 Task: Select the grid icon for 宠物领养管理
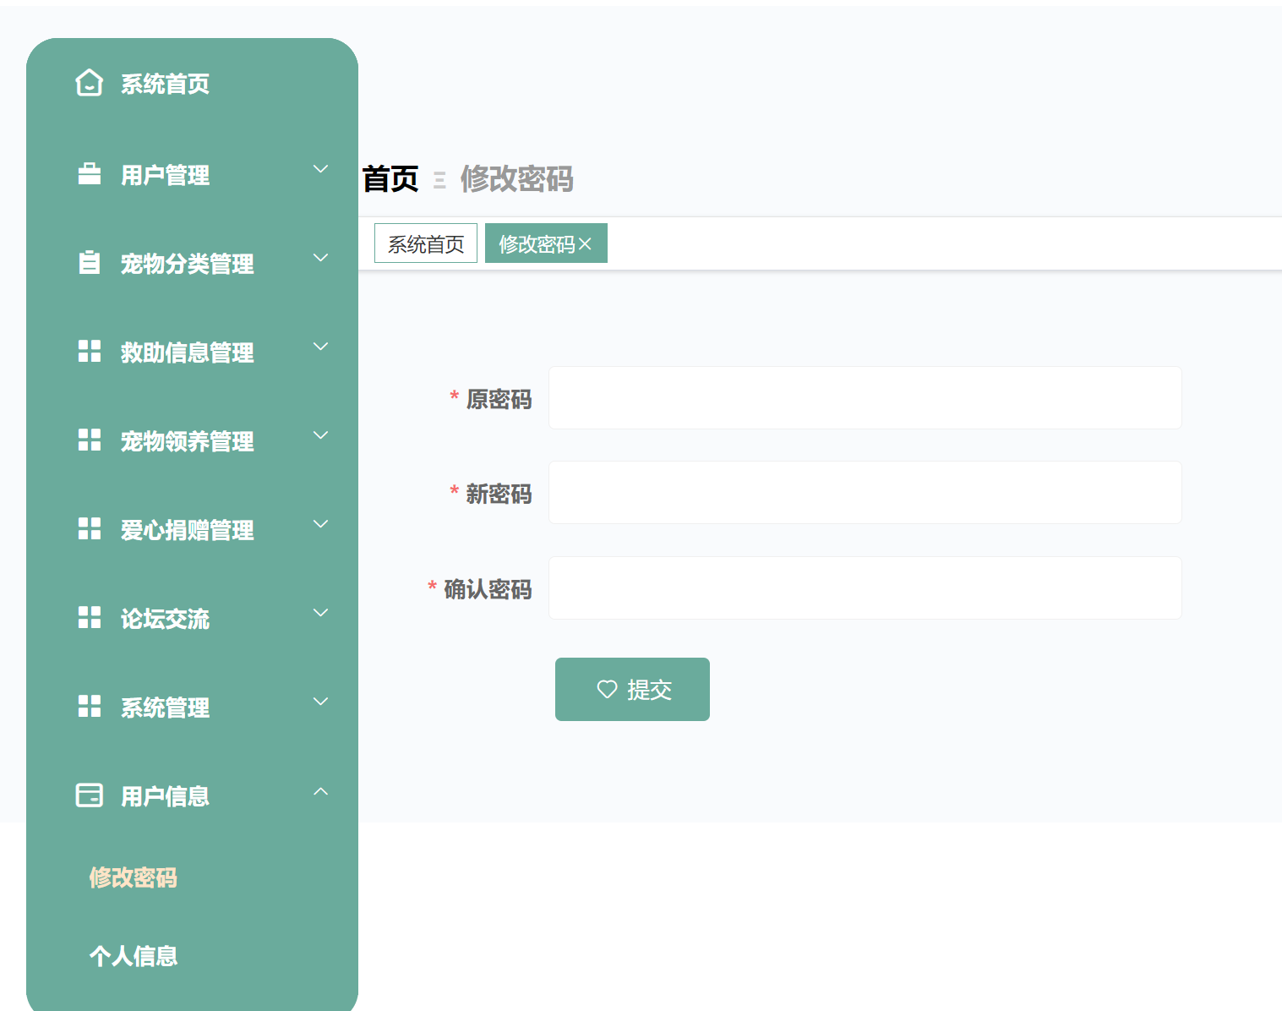coord(89,440)
